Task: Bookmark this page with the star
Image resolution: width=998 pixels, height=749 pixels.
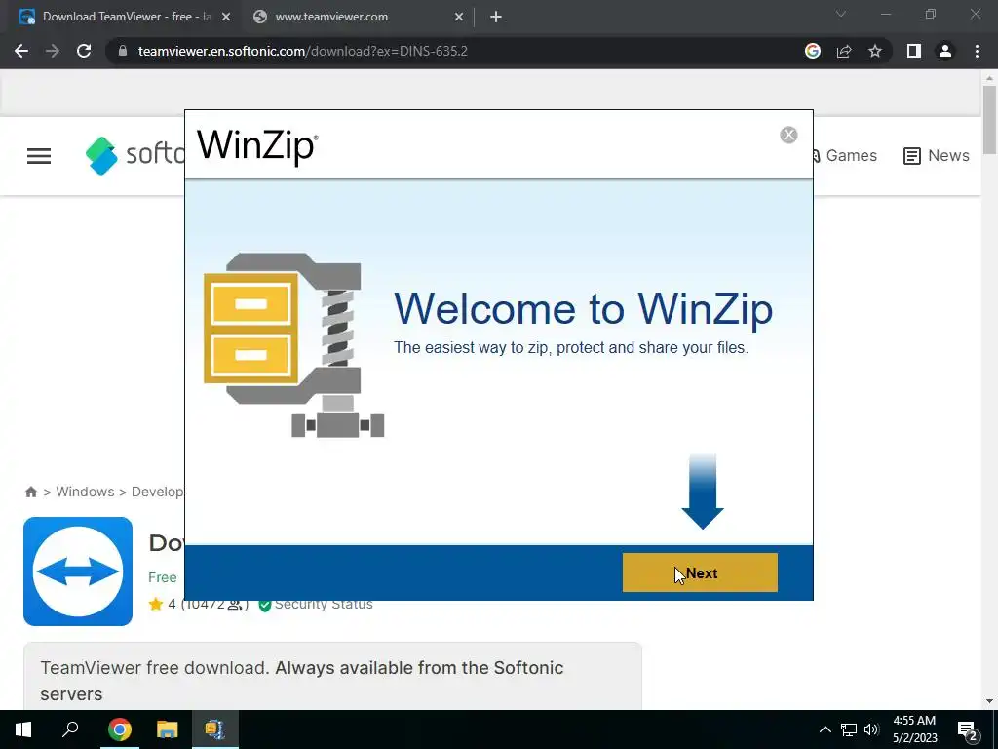Action: click(875, 51)
